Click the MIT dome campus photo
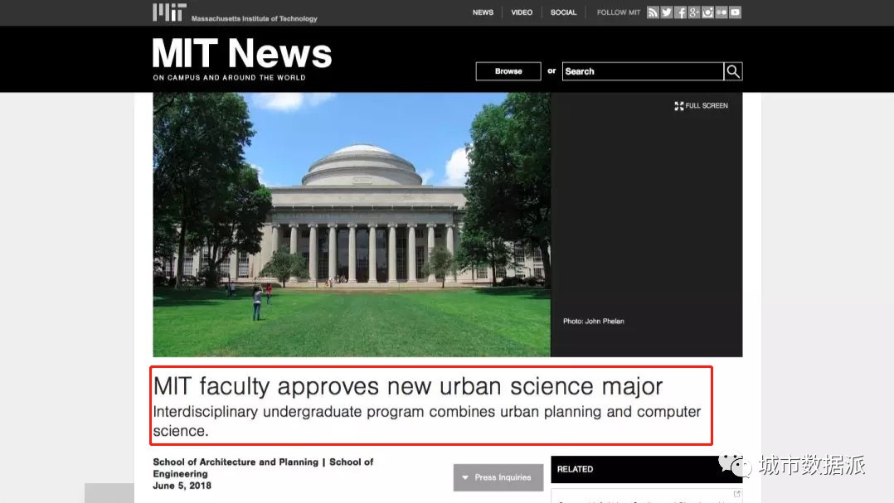The width and height of the screenshot is (894, 503). click(x=352, y=225)
